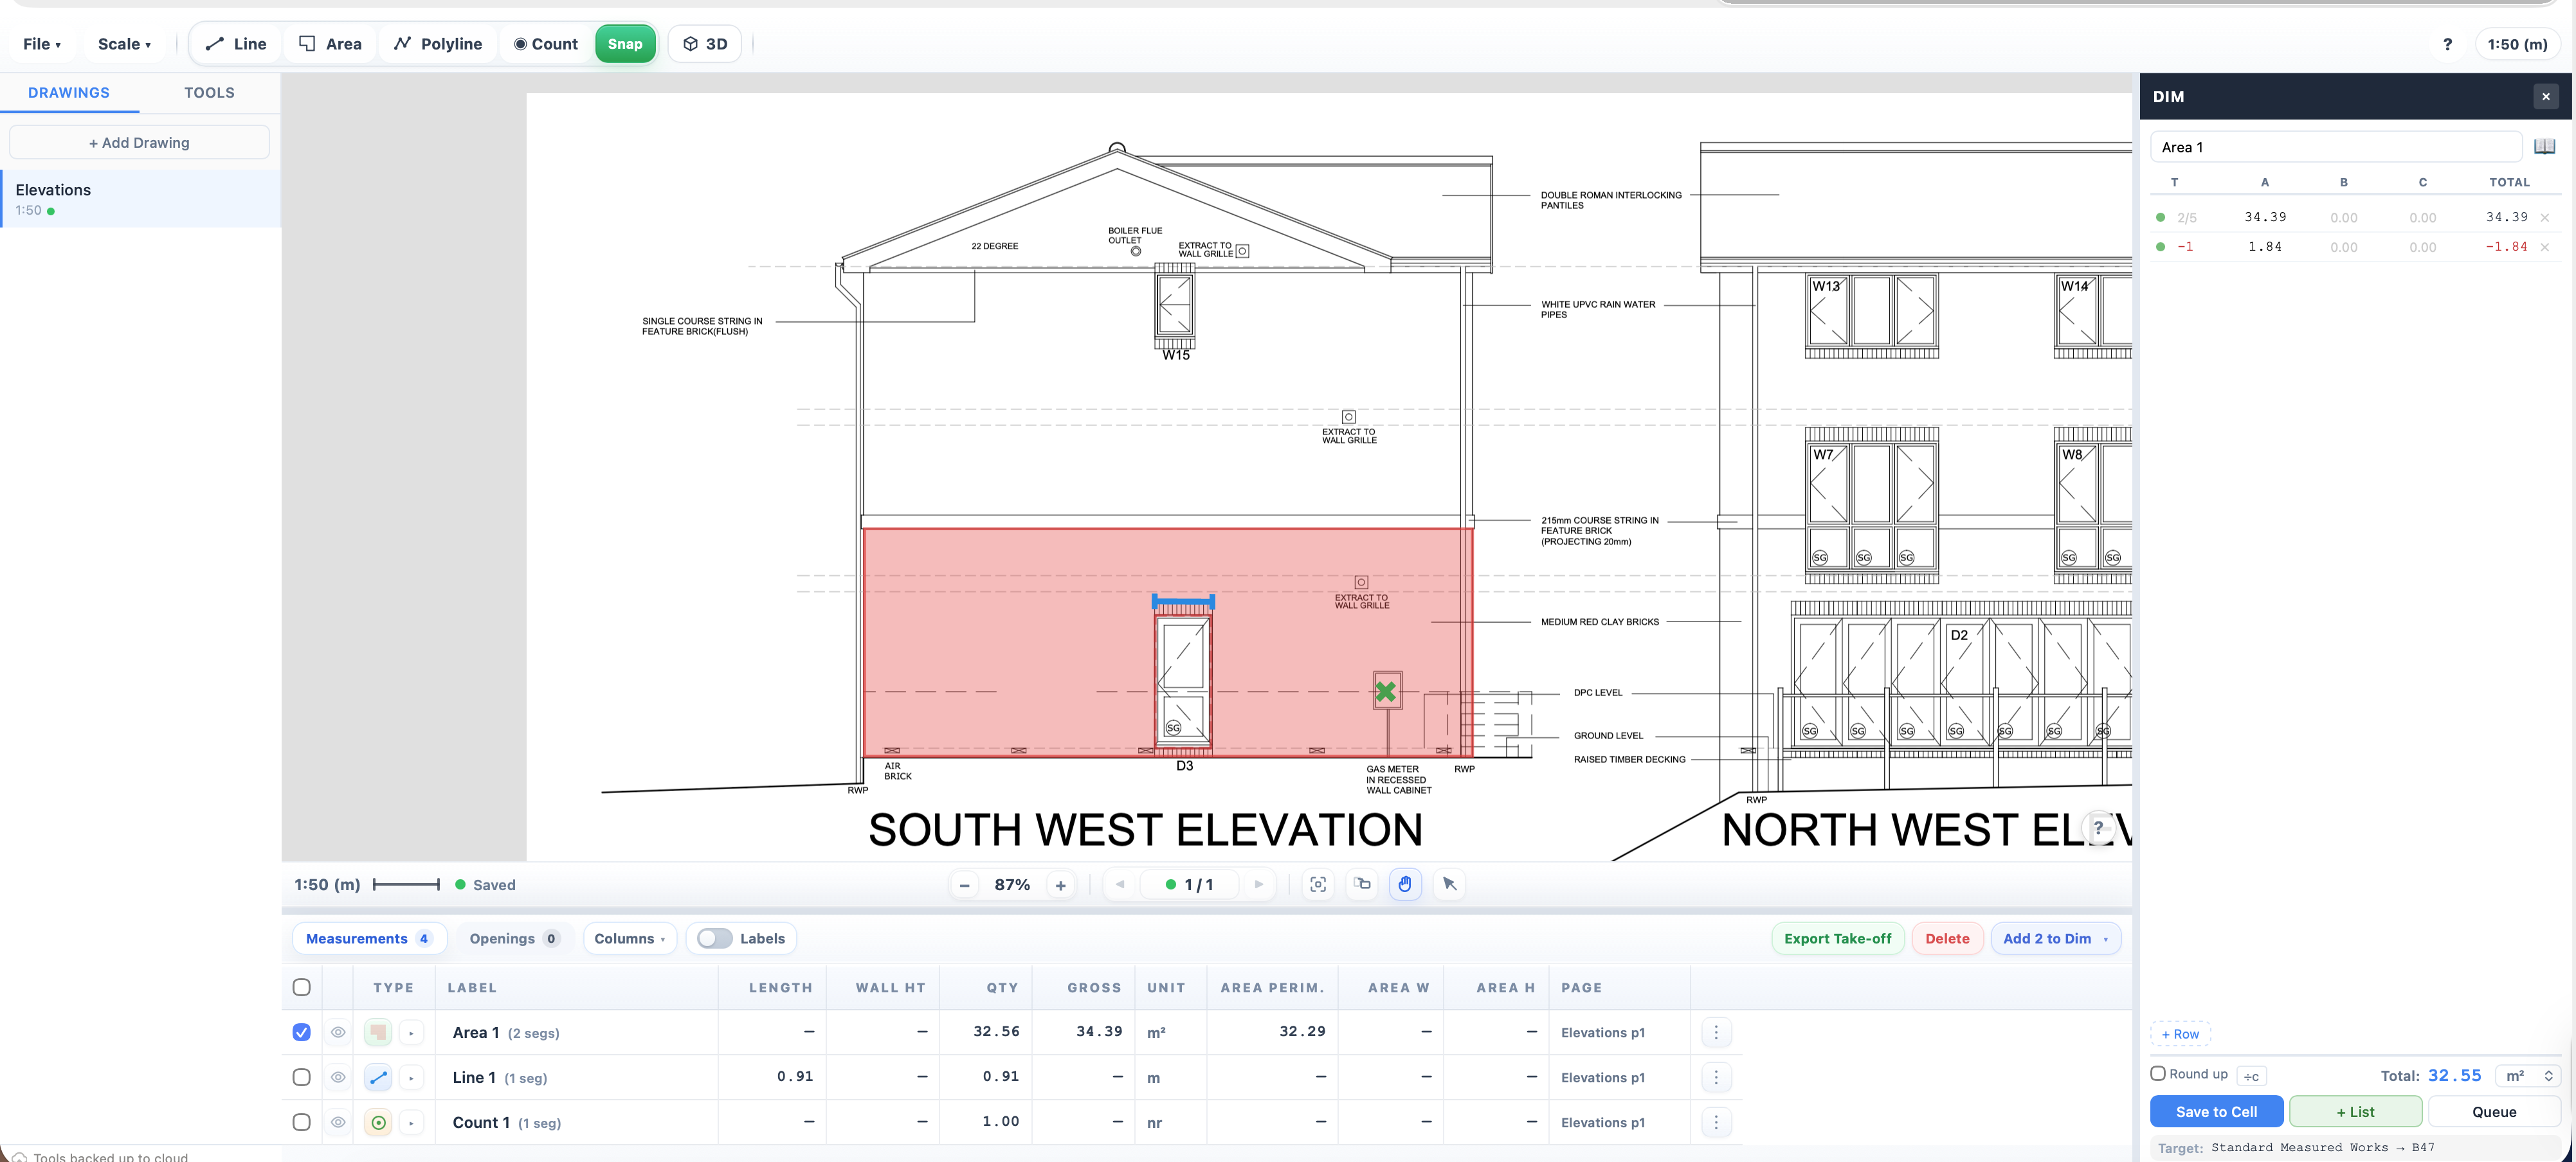Select the arrow pointer tool
Viewport: 2576px width, 1162px height.
coord(1449,884)
